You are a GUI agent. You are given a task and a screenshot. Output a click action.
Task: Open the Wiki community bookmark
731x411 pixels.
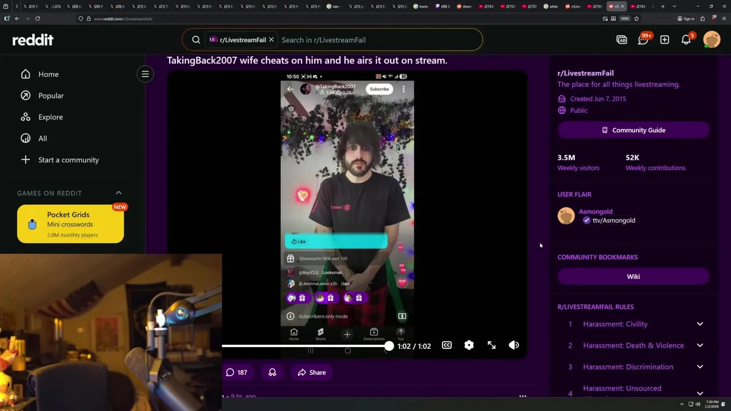point(633,276)
